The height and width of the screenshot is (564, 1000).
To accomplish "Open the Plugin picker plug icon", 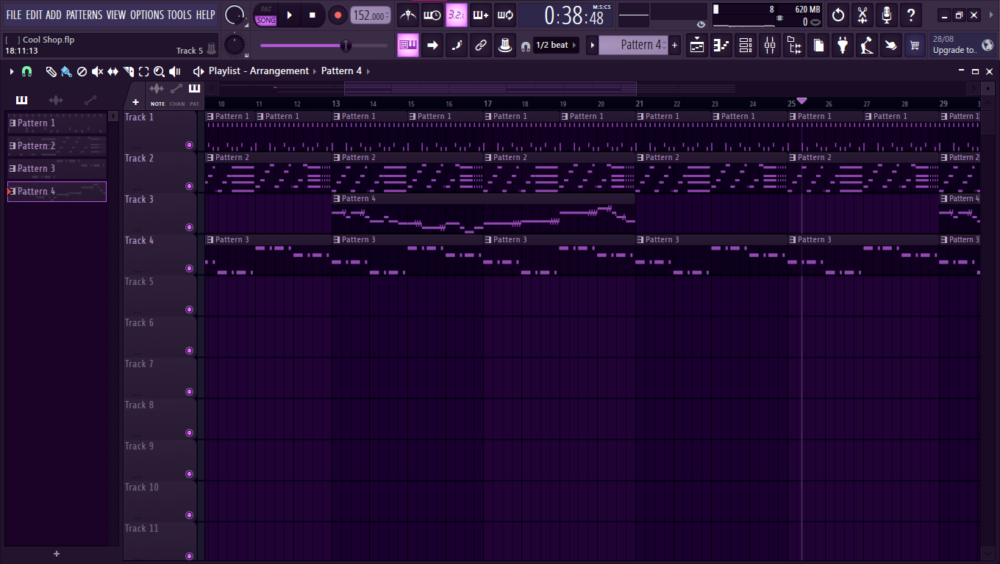I will (x=843, y=46).
